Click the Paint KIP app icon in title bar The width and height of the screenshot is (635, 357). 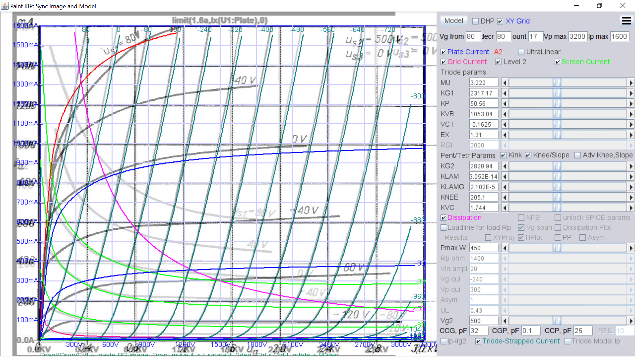5,6
